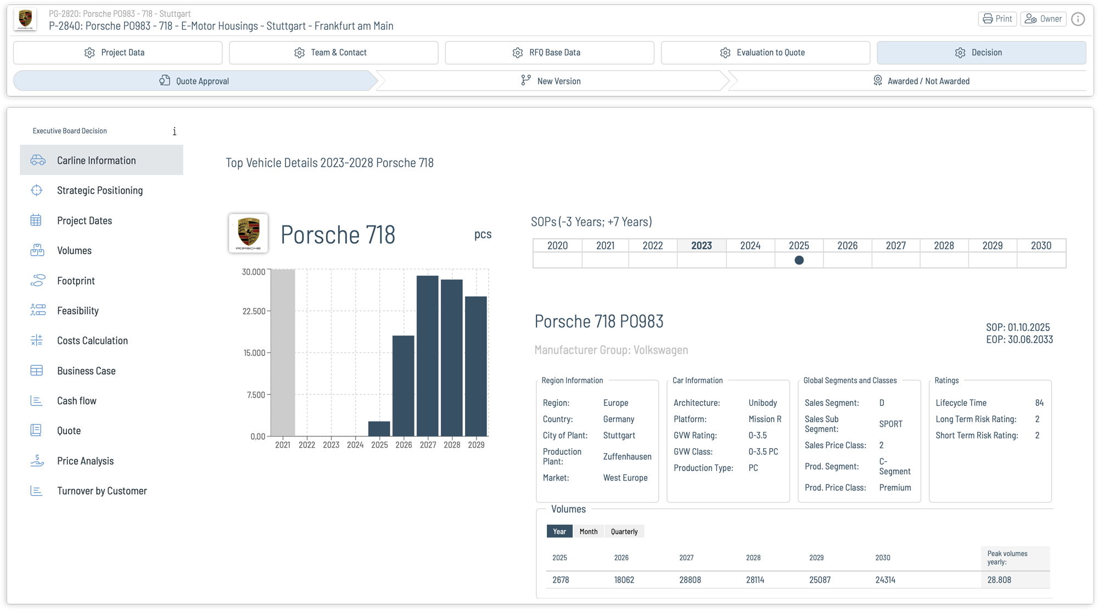This screenshot has height=610, width=1098.
Task: Click the 2026 bar in volume chart
Action: click(x=404, y=386)
